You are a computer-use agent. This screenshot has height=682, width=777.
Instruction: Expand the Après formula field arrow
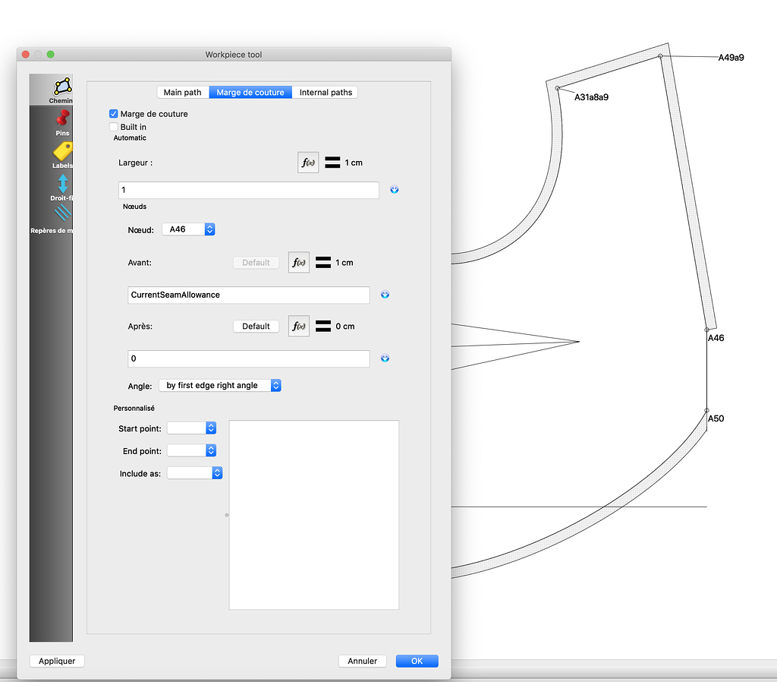coord(385,358)
